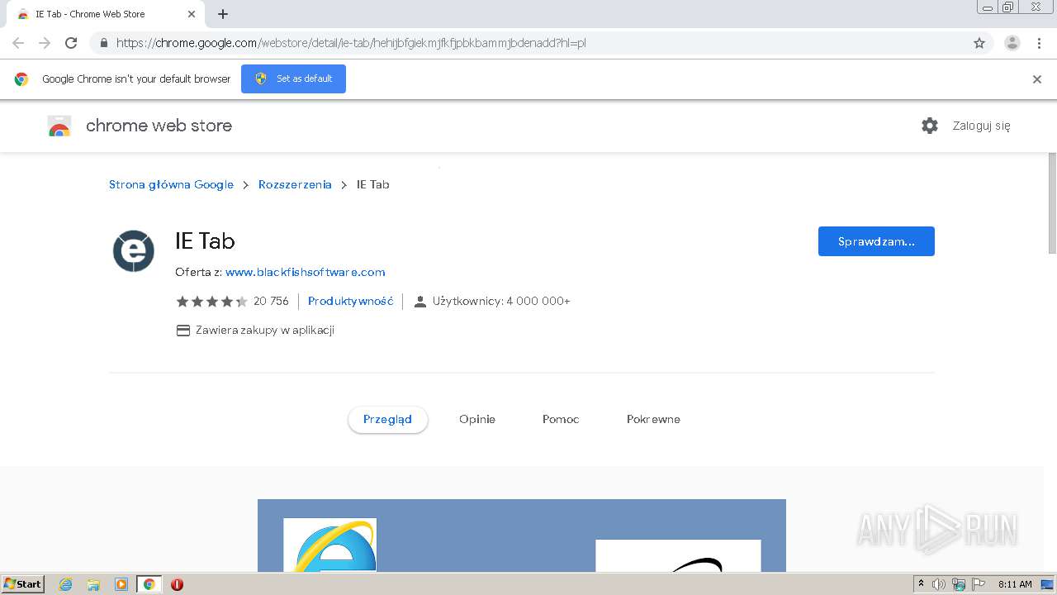1057x595 pixels.
Task: Click the Sprawdzam... button
Action: 876,241
